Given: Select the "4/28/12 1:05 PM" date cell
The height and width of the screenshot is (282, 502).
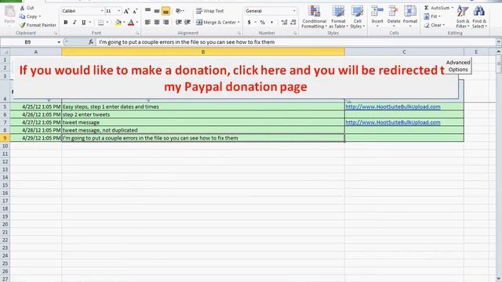Looking at the screenshot, I should point(35,130).
